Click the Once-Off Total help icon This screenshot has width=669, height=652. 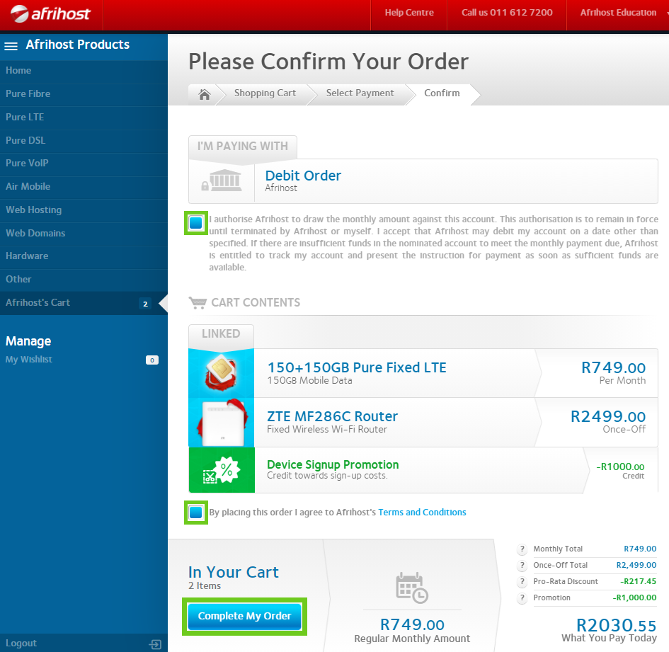pos(522,566)
